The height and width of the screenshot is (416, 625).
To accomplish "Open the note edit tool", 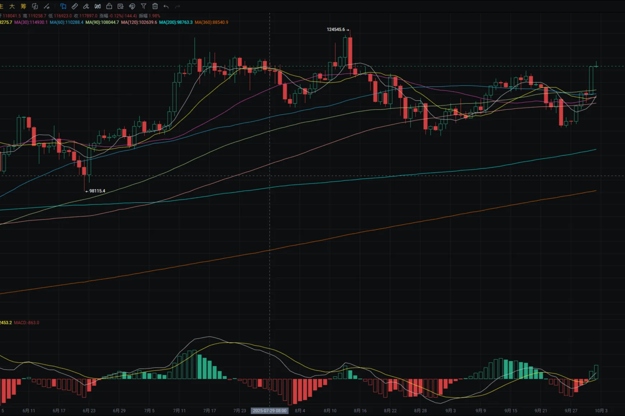I will 120,6.
